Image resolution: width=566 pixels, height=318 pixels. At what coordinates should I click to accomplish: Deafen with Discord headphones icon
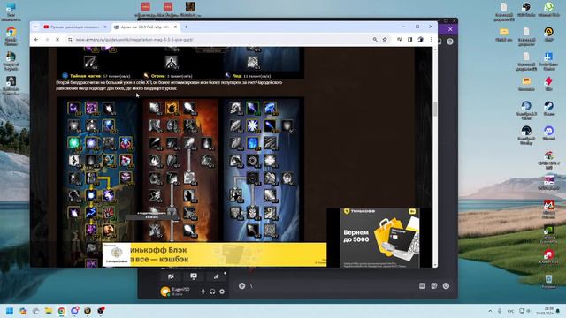212,291
